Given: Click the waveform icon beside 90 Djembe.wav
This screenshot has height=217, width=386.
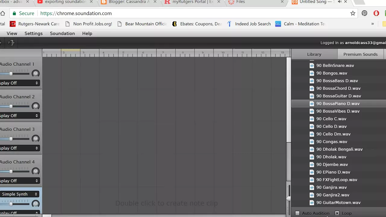Looking at the screenshot, I should click(x=312, y=164).
